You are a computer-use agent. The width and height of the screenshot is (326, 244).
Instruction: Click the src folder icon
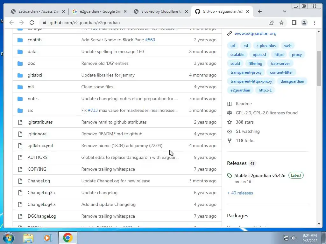click(x=20, y=110)
